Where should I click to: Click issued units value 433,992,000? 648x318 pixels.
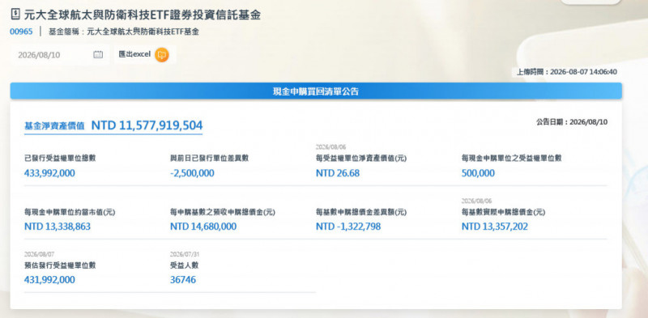[49, 173]
